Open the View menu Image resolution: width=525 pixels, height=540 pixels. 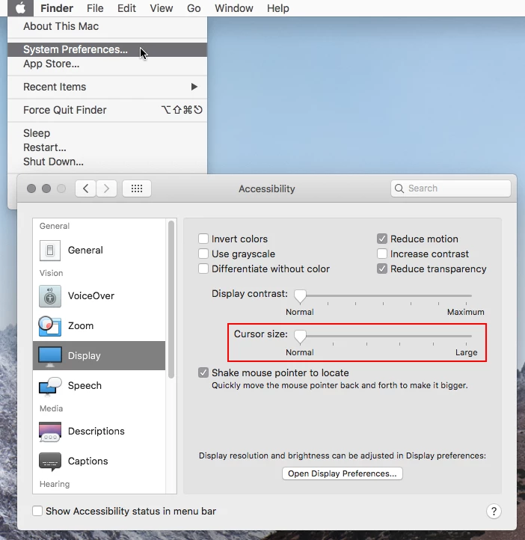point(161,8)
